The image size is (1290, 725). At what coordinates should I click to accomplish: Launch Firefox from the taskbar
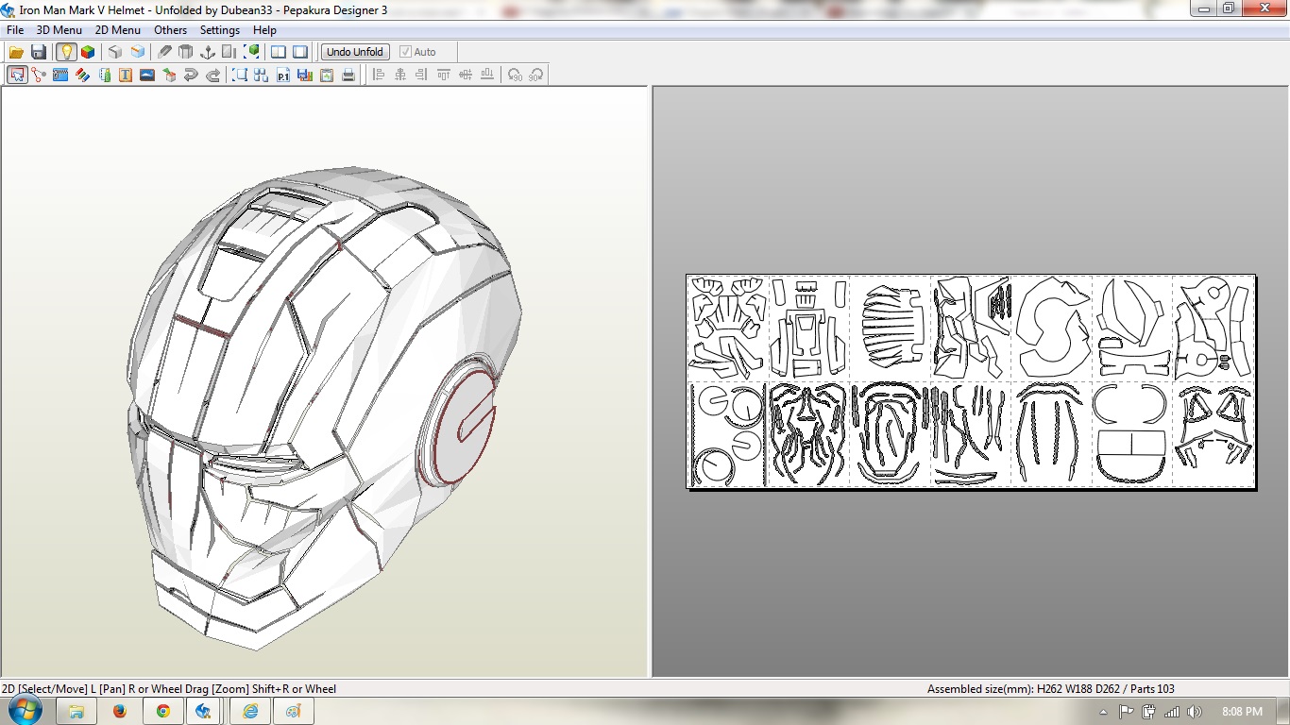[120, 712]
